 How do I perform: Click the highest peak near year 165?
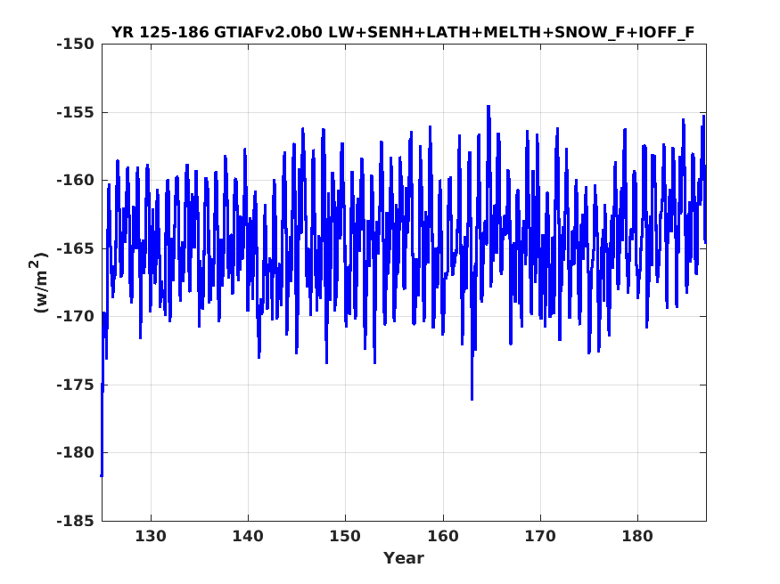tap(489, 106)
